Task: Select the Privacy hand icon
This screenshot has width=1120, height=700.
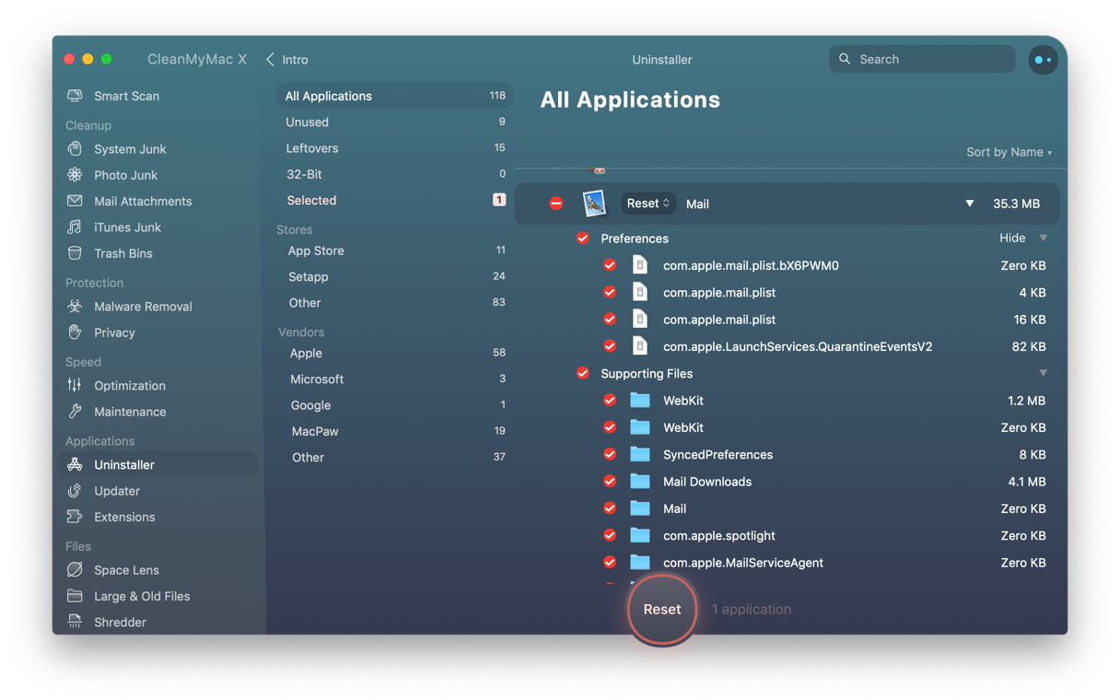Action: [75, 332]
